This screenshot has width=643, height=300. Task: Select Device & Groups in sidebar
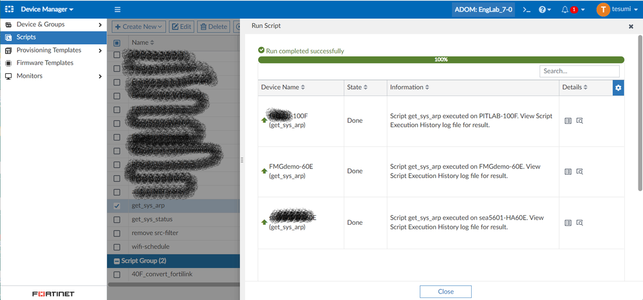(x=53, y=24)
